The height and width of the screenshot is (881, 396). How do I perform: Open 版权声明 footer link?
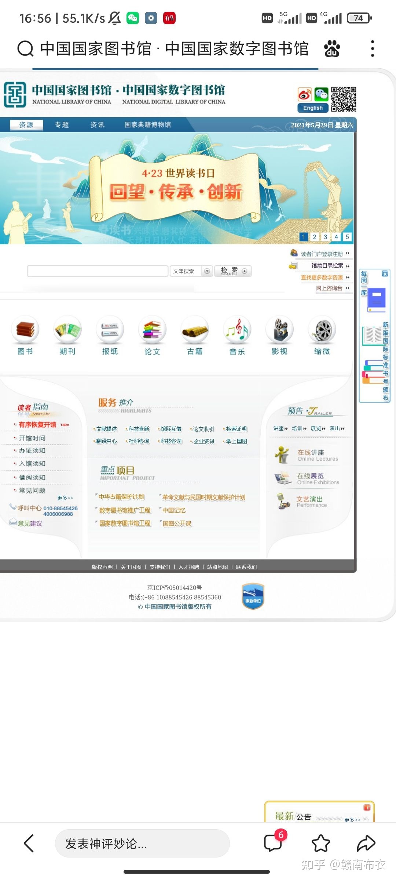(102, 567)
